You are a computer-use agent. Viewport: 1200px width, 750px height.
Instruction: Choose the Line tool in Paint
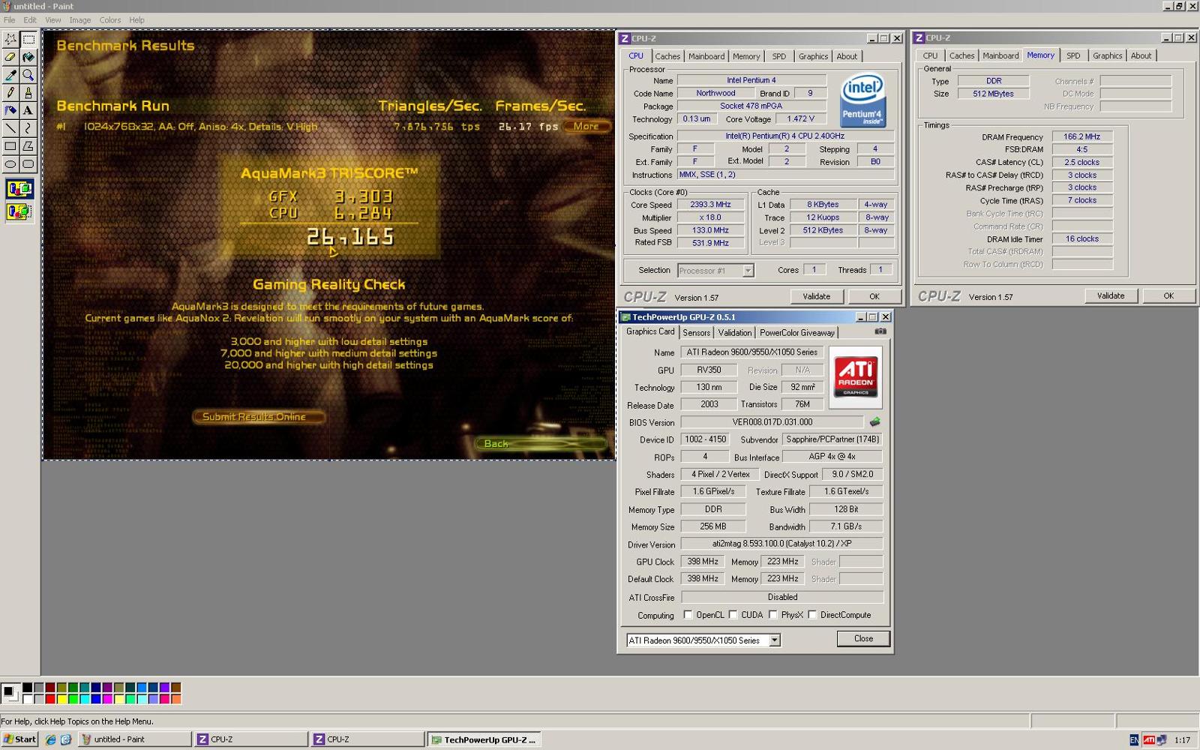coord(10,129)
